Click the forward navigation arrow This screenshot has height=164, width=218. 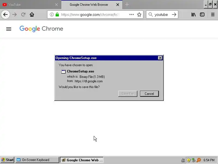pyautogui.click(x=14, y=14)
